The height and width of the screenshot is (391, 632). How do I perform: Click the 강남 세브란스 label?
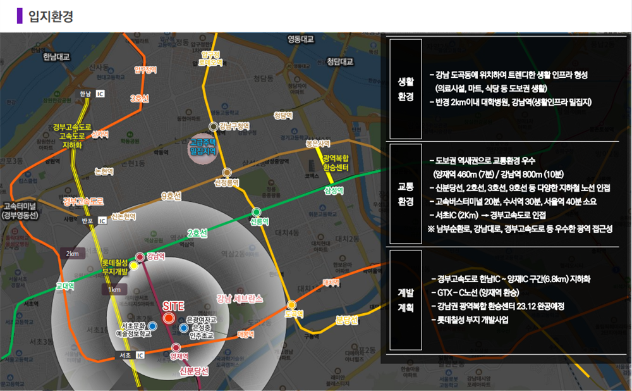click(x=240, y=299)
